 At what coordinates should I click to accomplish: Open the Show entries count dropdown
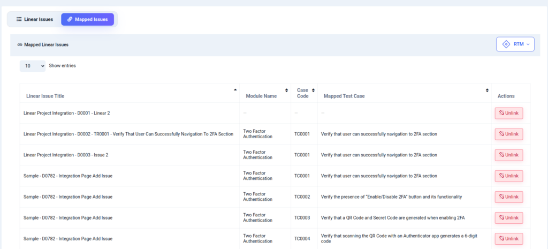coord(33,66)
